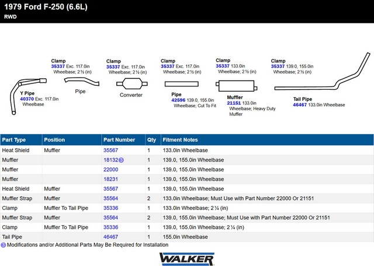Open part number 46467 under Tail Pipe diagram
The width and height of the screenshot is (374, 266).
[x=300, y=105]
